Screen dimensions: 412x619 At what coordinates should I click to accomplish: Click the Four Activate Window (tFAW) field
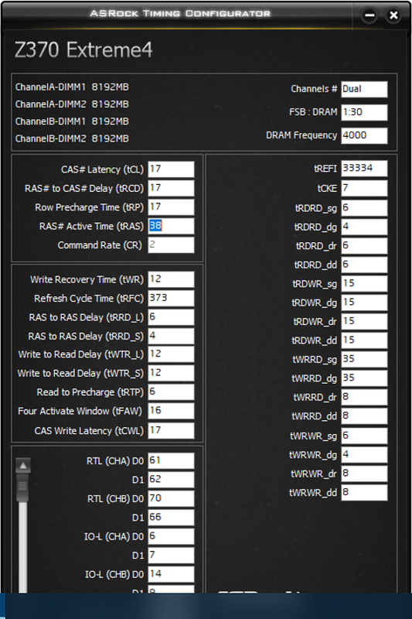[171, 411]
